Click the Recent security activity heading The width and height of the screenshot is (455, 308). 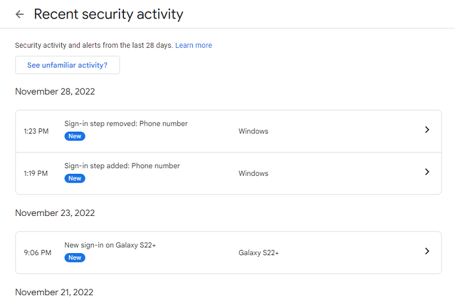(x=109, y=14)
